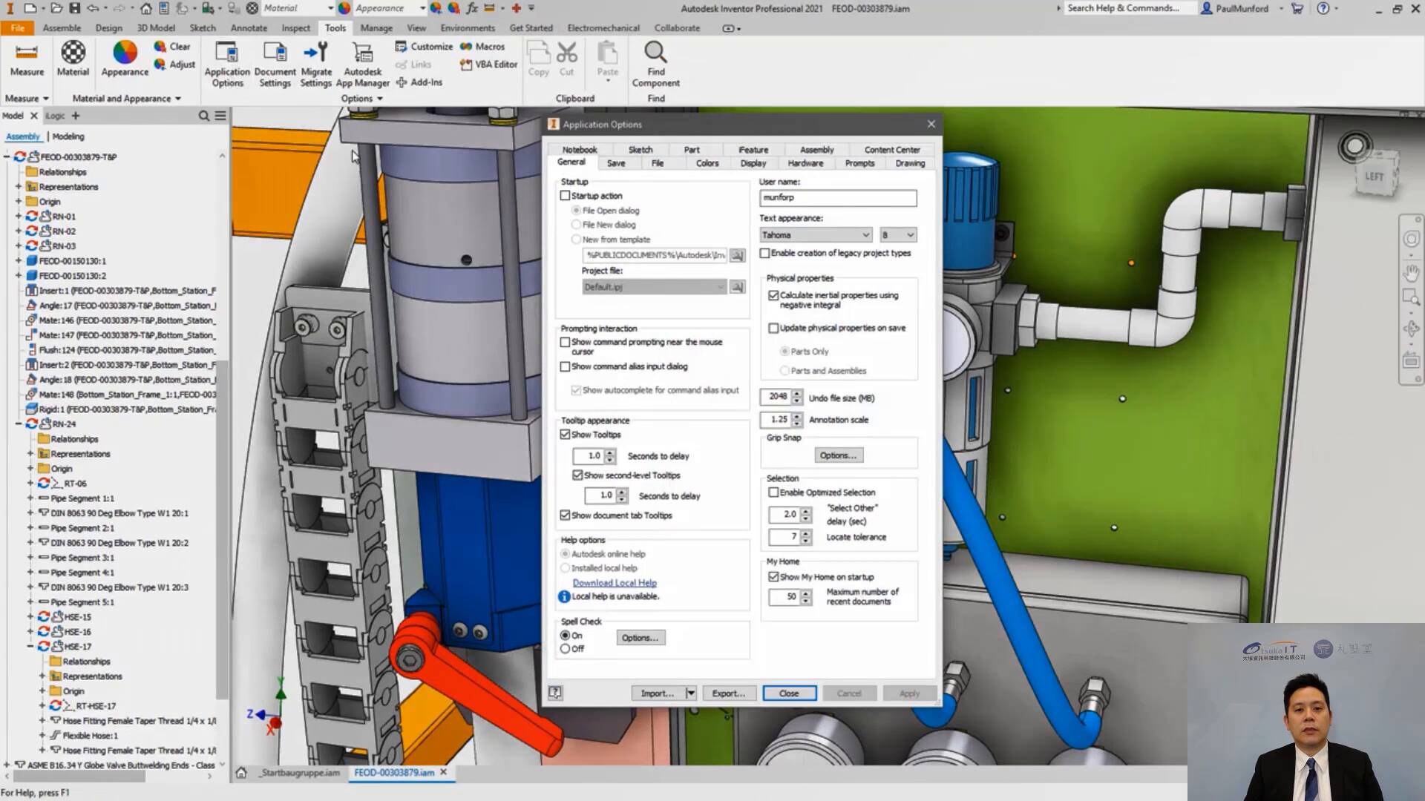The image size is (1425, 801).
Task: Switch to Colors tab in Application Options
Action: point(707,163)
